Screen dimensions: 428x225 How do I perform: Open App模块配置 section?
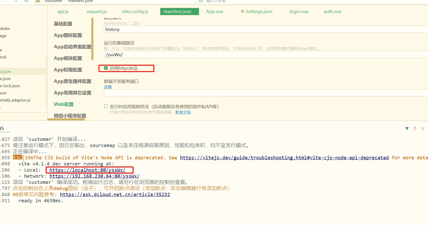point(68,58)
